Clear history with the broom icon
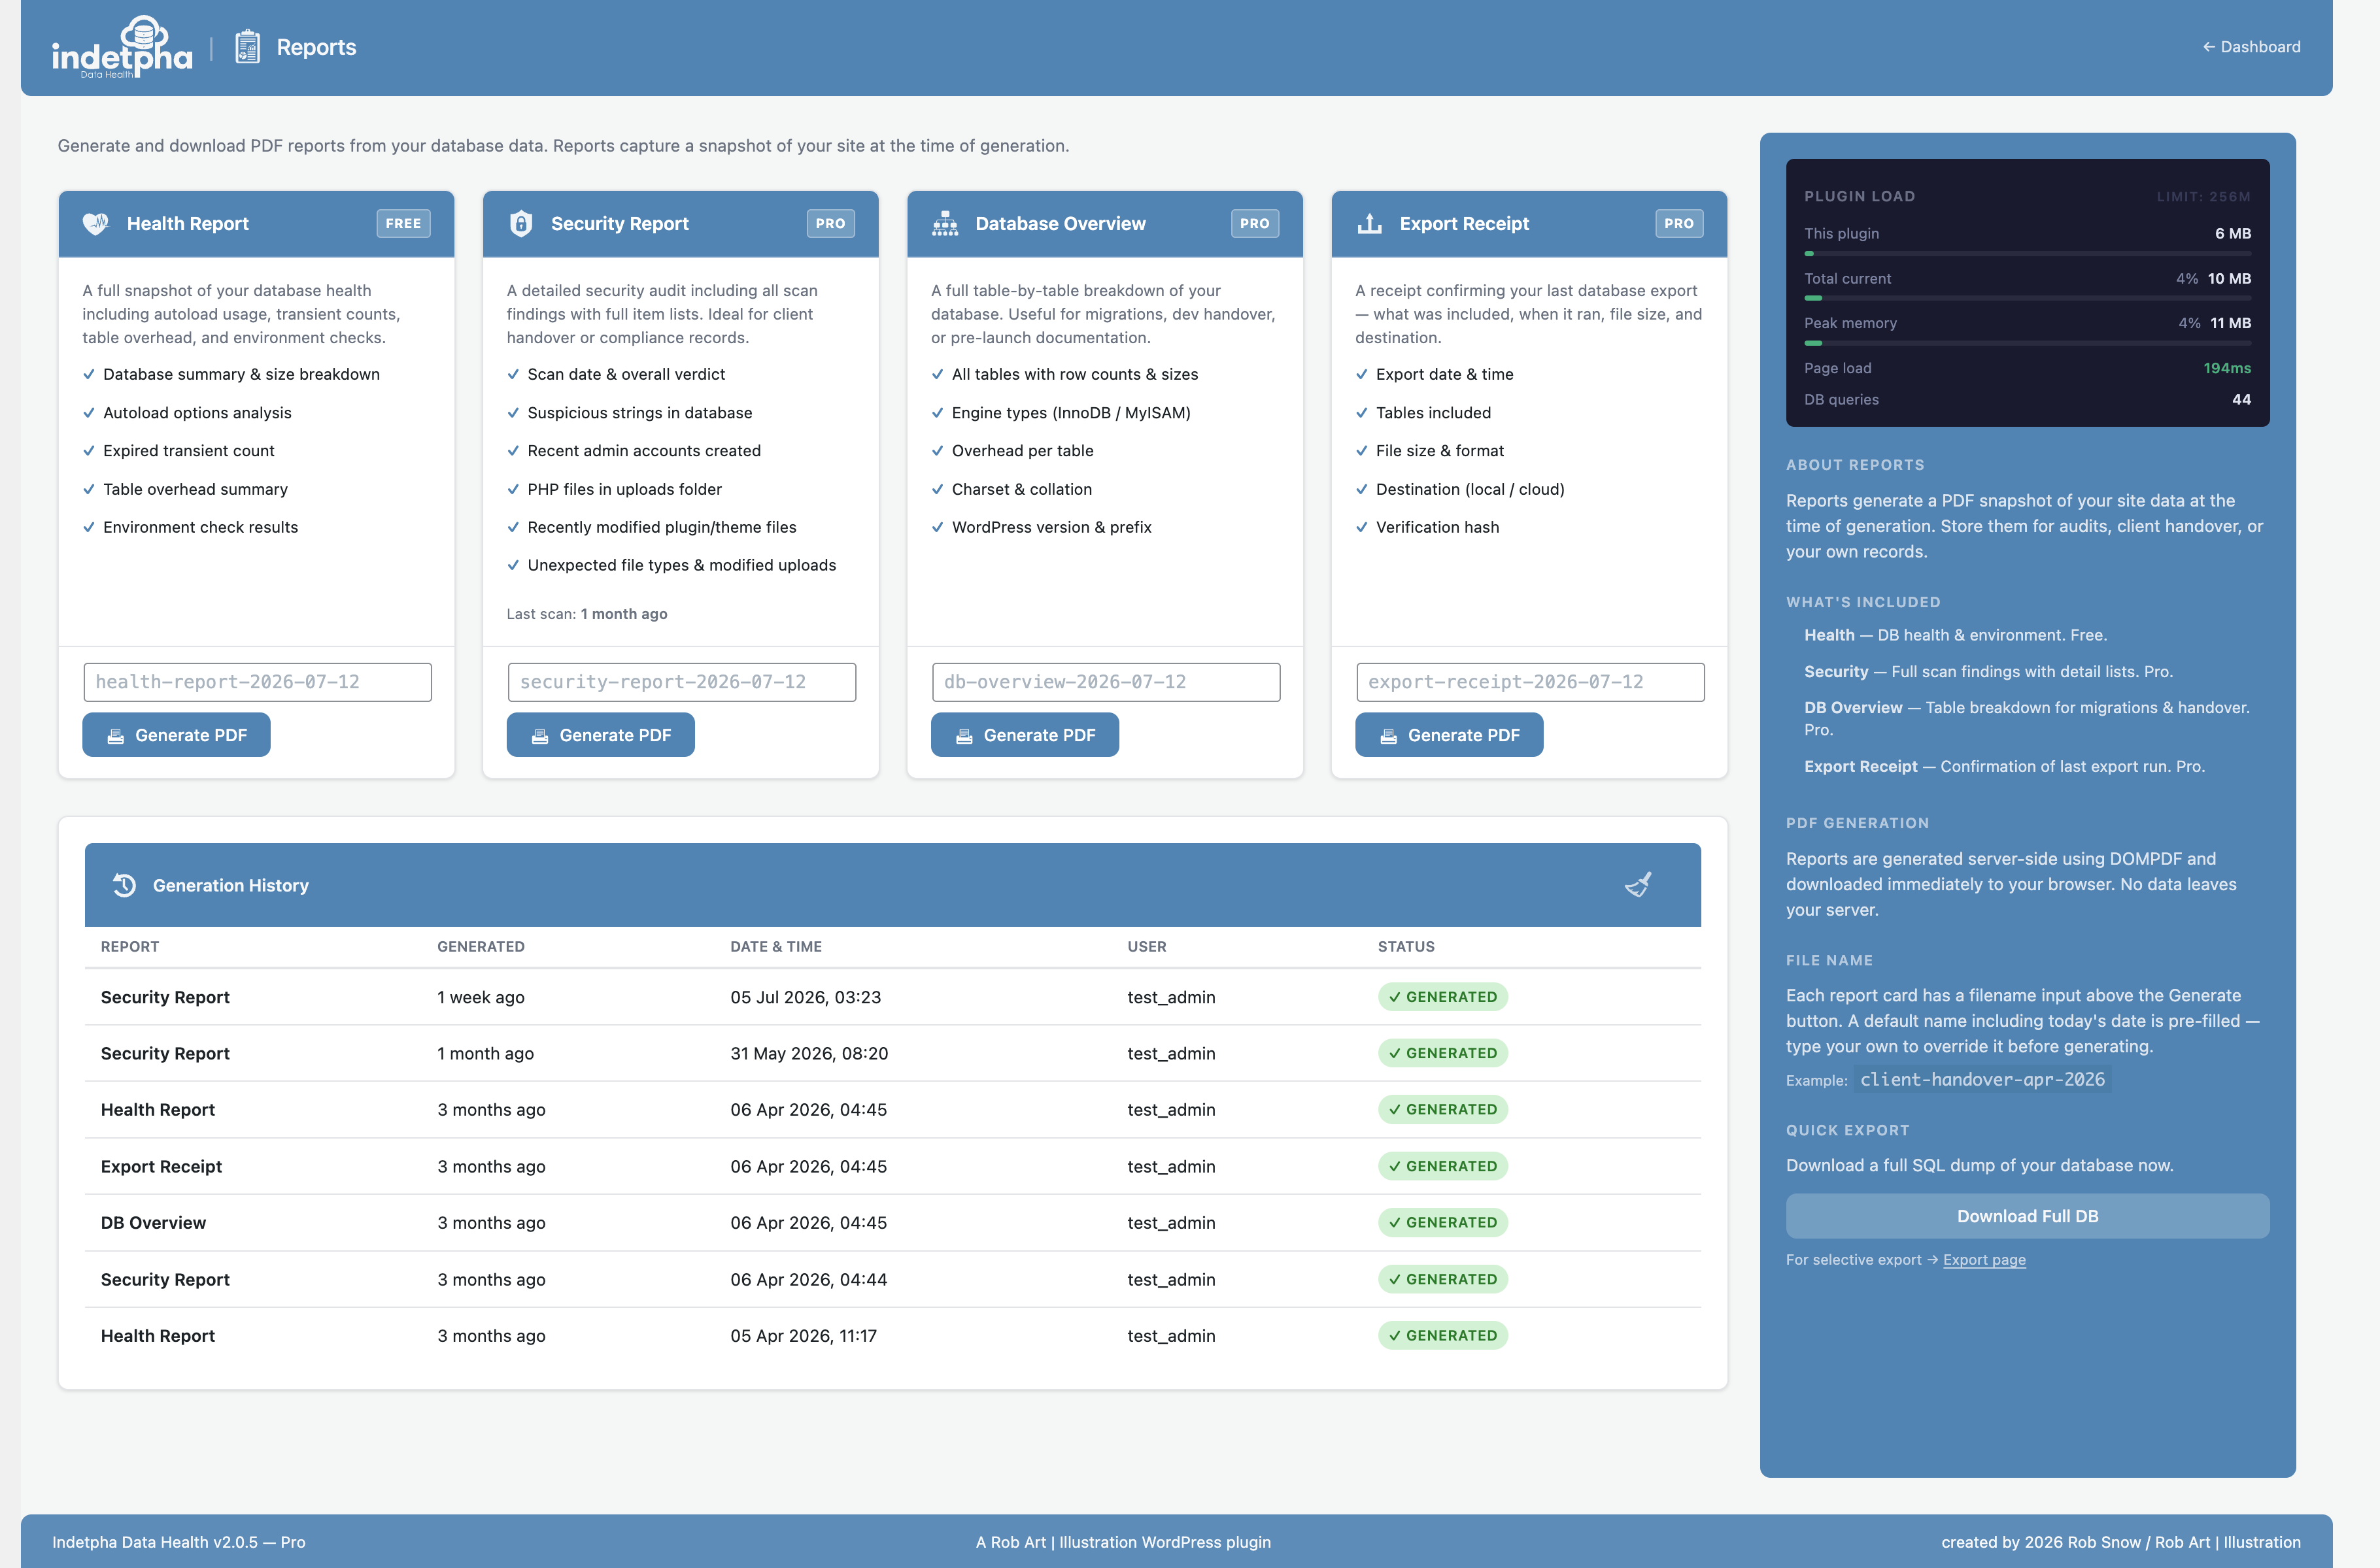 pyautogui.click(x=1638, y=884)
